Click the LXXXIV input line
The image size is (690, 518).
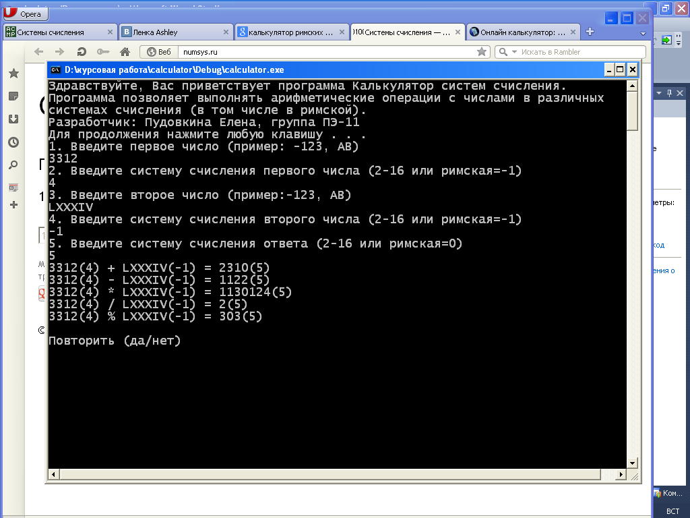[71, 207]
